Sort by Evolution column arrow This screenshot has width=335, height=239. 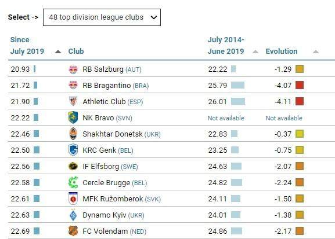[x=316, y=52]
